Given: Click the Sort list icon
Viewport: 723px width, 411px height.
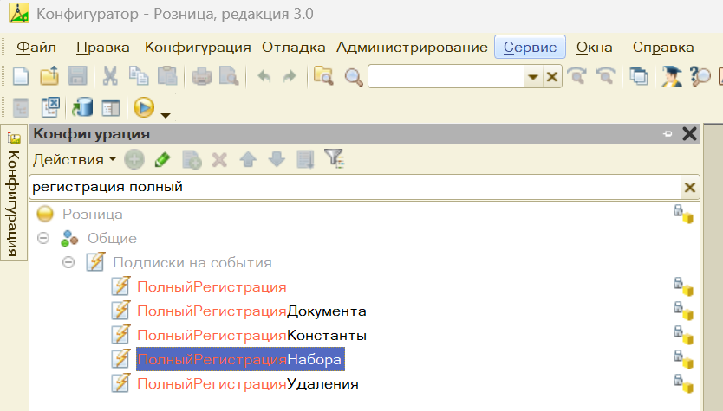Looking at the screenshot, I should point(305,160).
